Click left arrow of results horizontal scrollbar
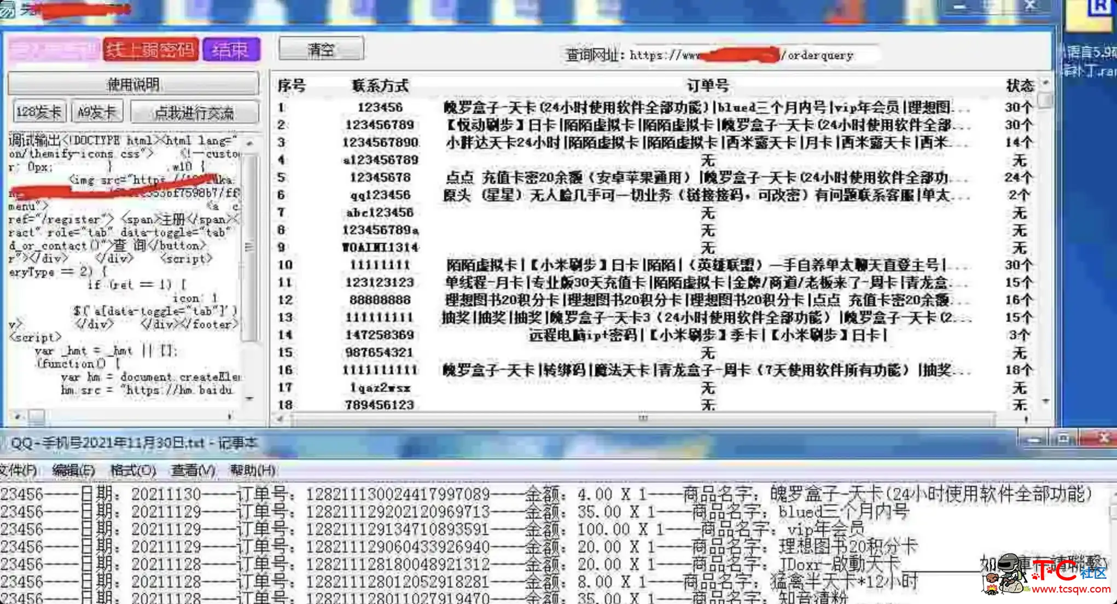This screenshot has height=604, width=1117. tap(281, 419)
